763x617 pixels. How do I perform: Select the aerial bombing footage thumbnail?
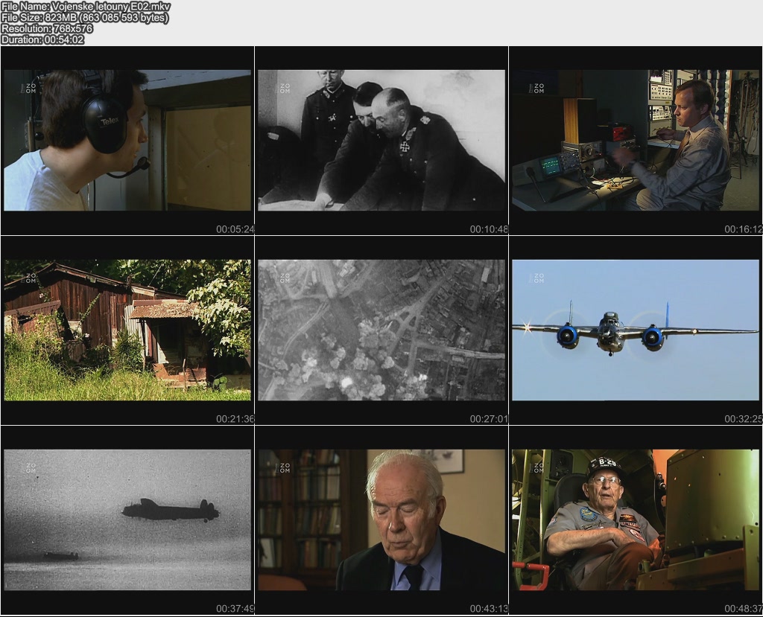(381, 330)
